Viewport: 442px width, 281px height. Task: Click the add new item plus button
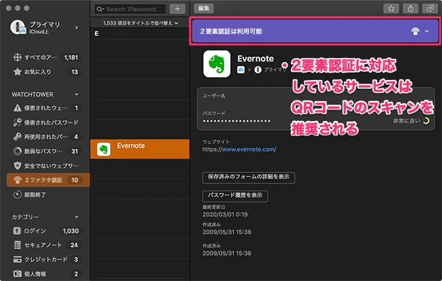177,9
